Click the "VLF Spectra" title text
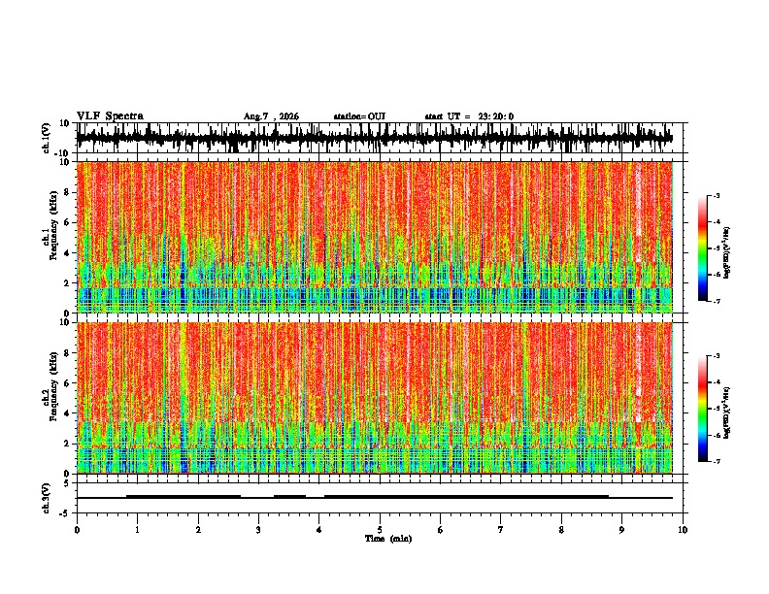This screenshot has width=769, height=594. coord(110,116)
